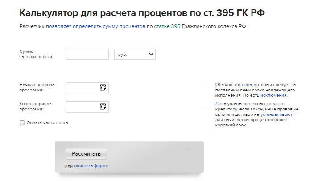Expand the 'руб.' currency dropdown
The height and width of the screenshot is (181, 322).
[135, 54]
